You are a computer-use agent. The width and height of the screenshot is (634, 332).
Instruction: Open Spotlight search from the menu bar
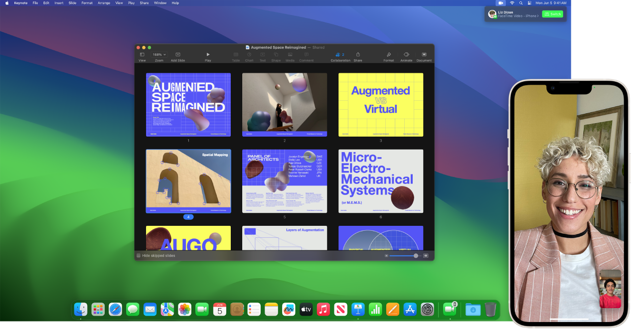[x=521, y=2]
